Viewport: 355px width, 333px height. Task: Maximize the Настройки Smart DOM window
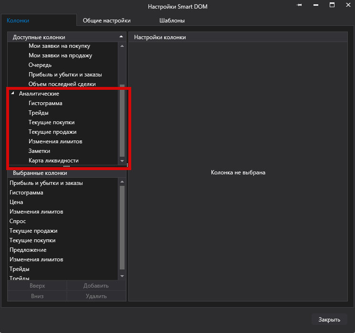click(332, 5)
